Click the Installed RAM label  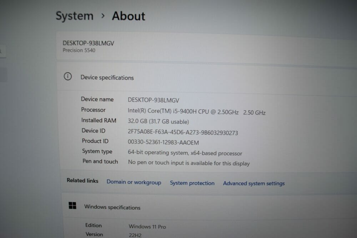pos(99,120)
